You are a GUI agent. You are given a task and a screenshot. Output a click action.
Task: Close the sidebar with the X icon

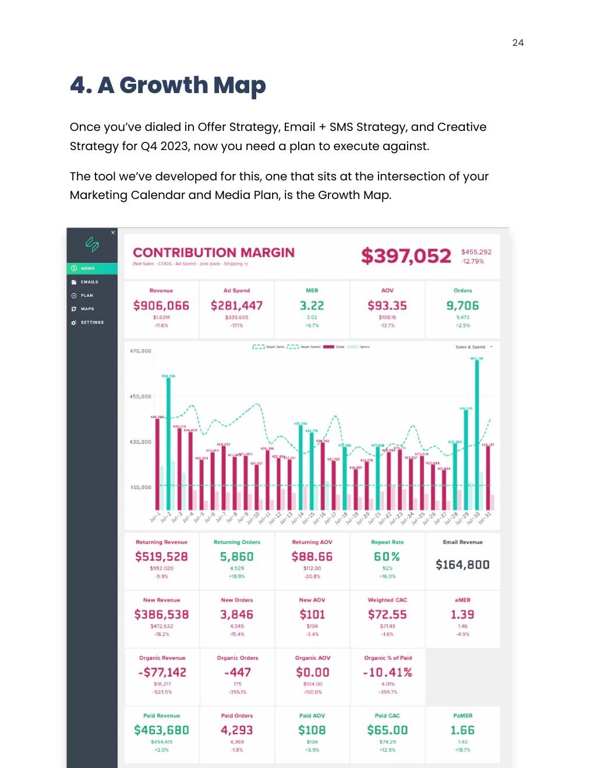[113, 233]
